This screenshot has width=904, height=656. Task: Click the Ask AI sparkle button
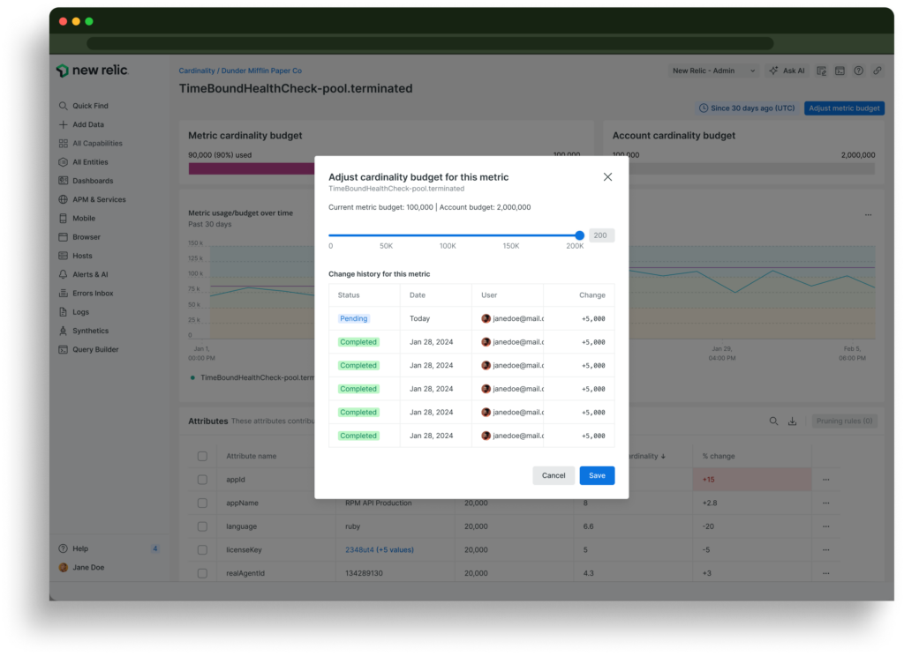pos(787,71)
